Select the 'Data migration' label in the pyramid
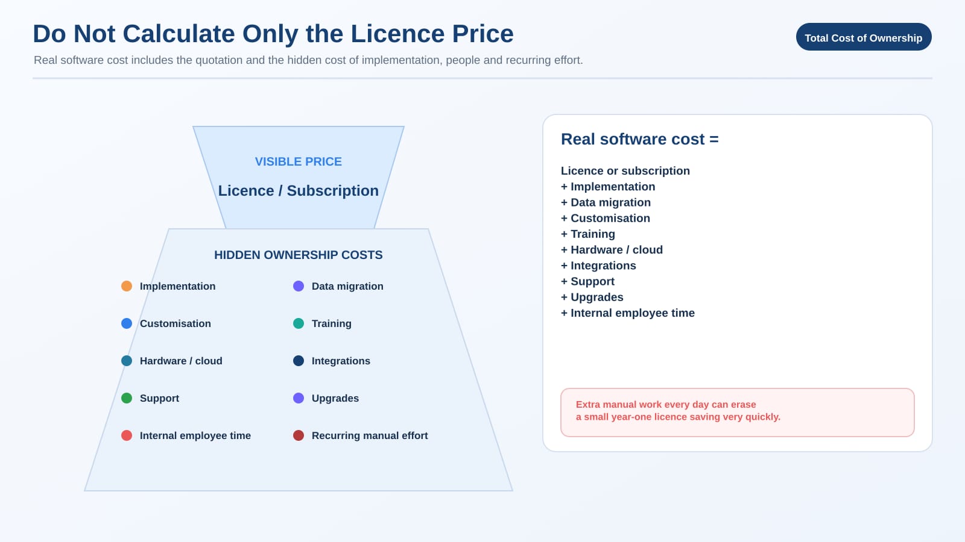 click(347, 286)
